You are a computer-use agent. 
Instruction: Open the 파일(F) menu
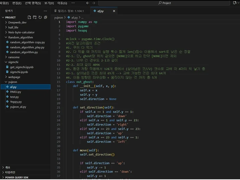tap(4, 3)
